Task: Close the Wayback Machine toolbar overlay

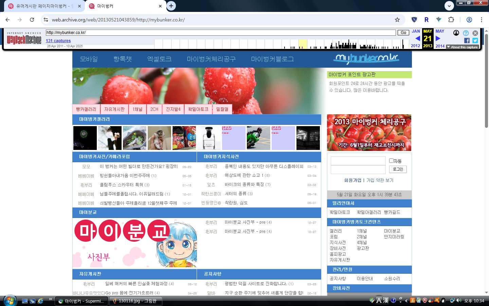Action: click(x=475, y=33)
